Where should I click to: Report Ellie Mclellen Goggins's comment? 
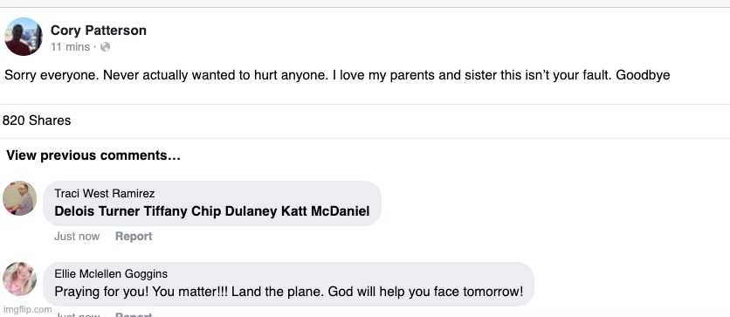(134, 314)
